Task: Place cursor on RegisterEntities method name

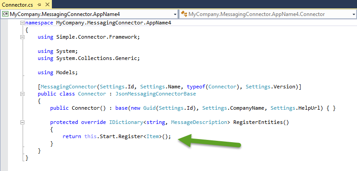Action: coord(258,122)
